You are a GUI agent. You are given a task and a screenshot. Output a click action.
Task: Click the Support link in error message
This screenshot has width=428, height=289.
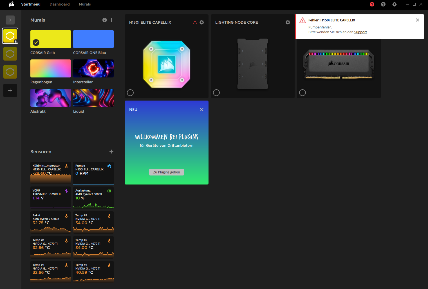tap(360, 32)
